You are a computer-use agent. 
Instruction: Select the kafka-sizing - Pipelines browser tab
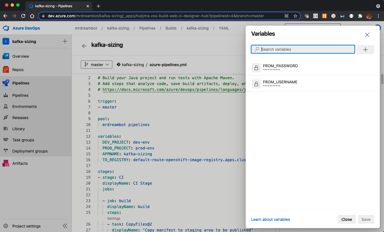pos(59,6)
